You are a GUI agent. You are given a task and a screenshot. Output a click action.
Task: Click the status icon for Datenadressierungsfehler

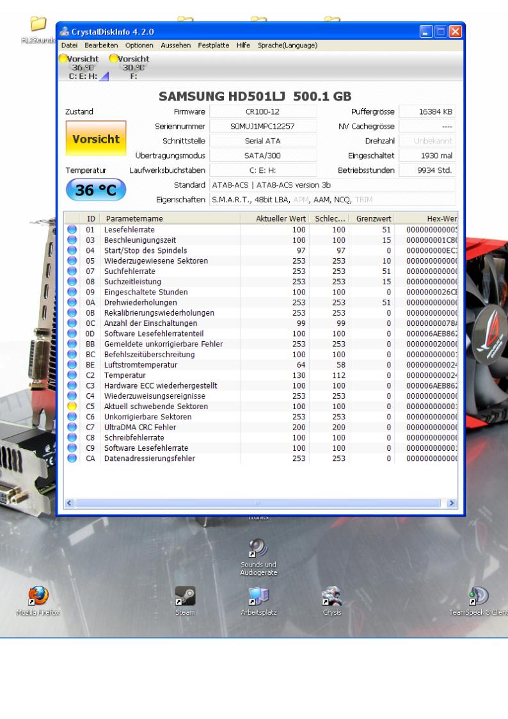[x=72, y=458]
